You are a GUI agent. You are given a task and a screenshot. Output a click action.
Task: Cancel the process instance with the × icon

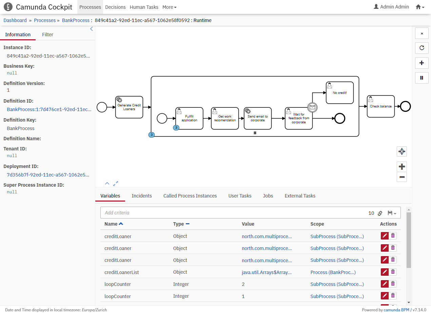[x=422, y=33]
